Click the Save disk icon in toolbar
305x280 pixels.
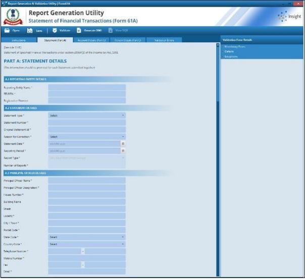(x=30, y=30)
